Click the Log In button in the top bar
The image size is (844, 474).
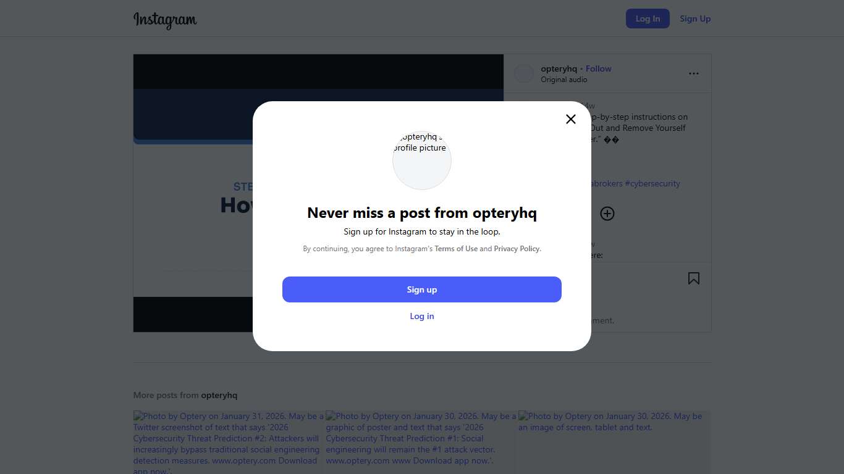coord(648,19)
